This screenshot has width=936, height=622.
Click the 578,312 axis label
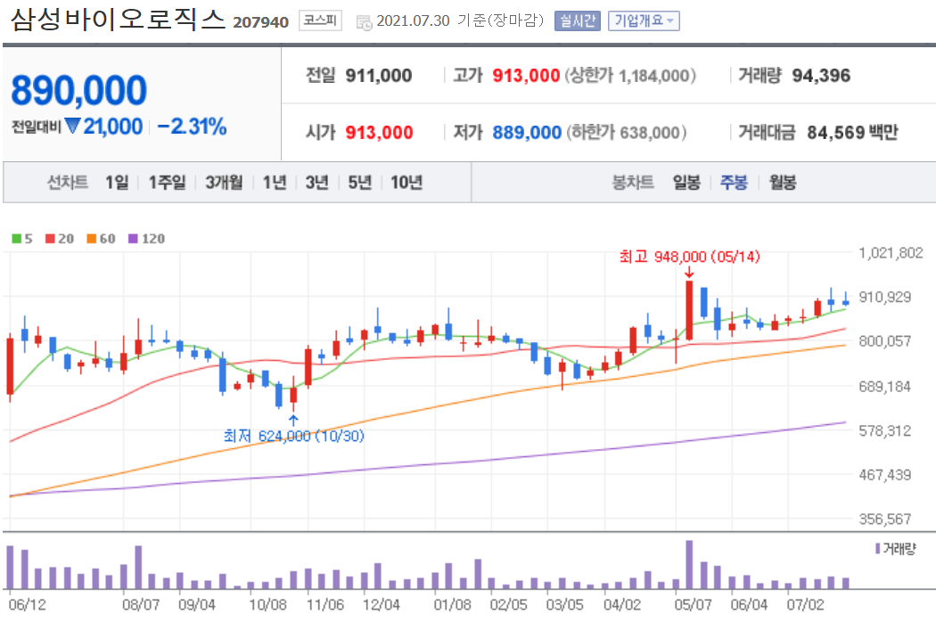(884, 431)
